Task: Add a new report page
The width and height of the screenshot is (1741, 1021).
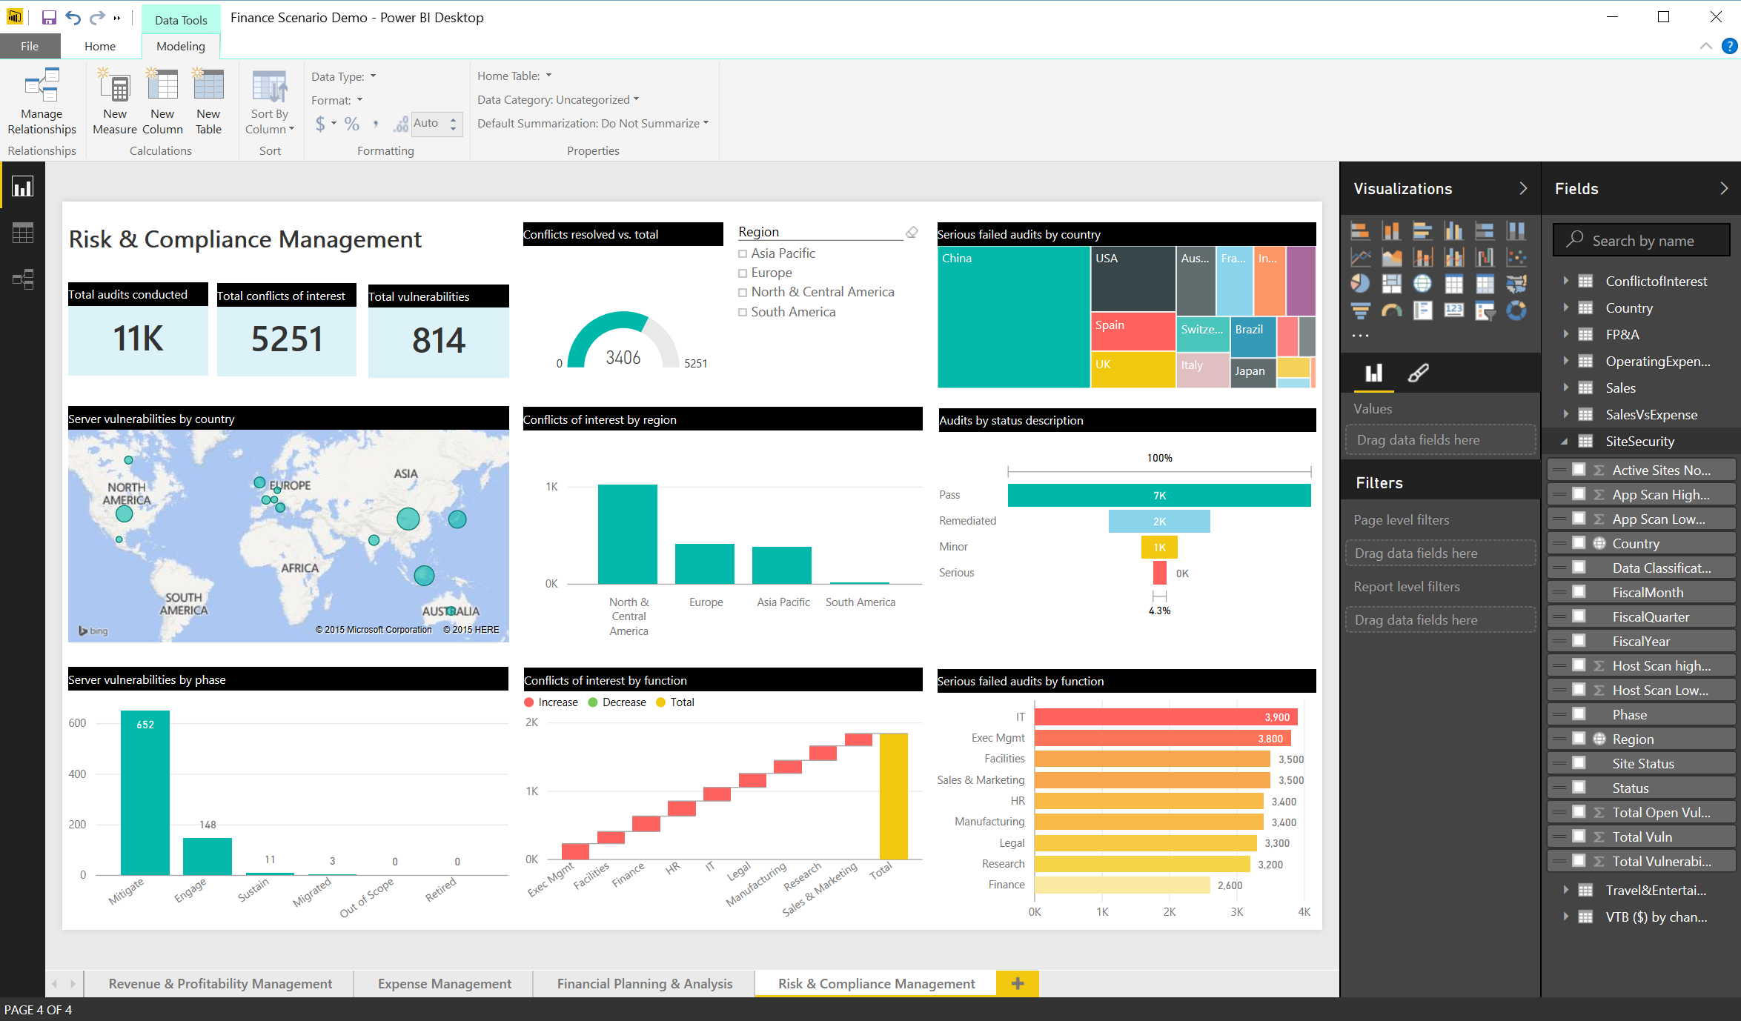Action: click(1017, 983)
